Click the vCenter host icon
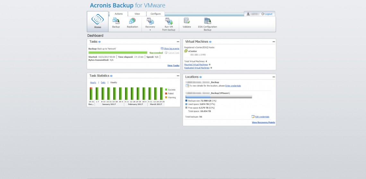The width and height of the screenshot is (366, 179). click(x=186, y=51)
